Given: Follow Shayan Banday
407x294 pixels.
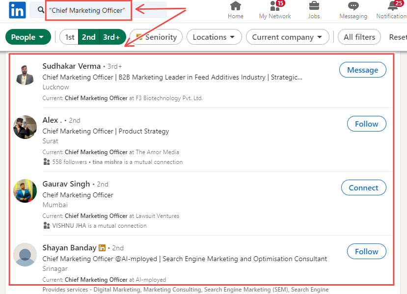Looking at the screenshot, I should [x=367, y=251].
